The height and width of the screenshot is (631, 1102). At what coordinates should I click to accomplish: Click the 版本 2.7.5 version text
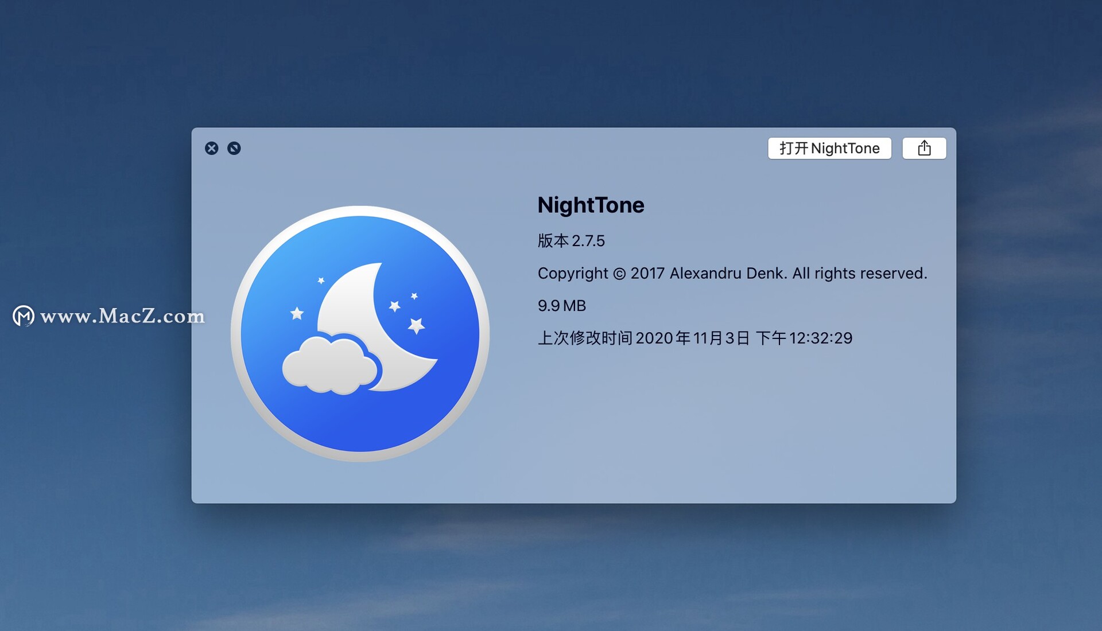pyautogui.click(x=571, y=240)
